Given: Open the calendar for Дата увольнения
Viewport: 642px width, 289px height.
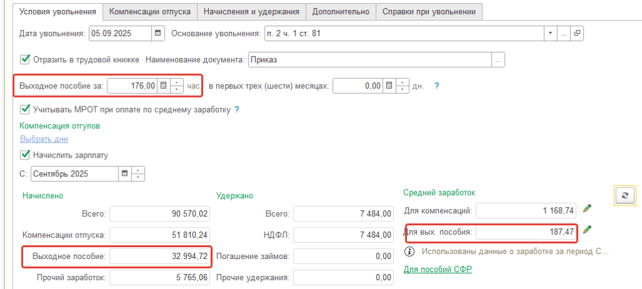Looking at the screenshot, I should click(x=157, y=33).
